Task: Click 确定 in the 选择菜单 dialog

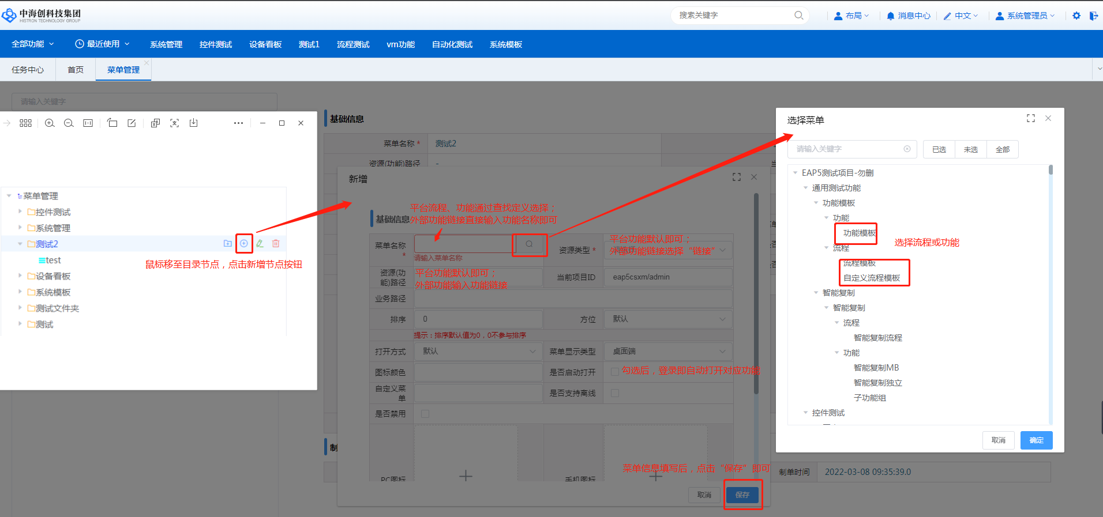Action: click(1036, 440)
